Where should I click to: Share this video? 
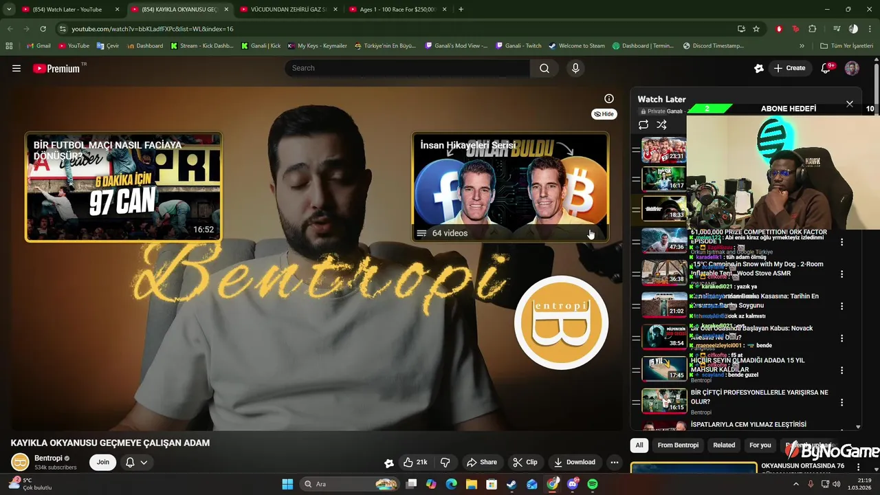pyautogui.click(x=481, y=462)
